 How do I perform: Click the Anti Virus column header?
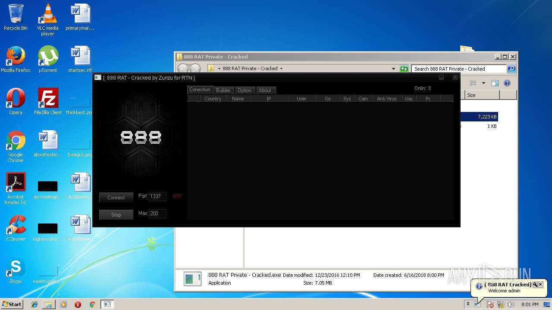(386, 99)
